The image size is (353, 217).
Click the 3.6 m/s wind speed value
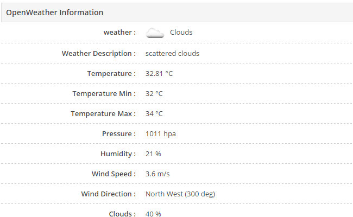(x=157, y=174)
